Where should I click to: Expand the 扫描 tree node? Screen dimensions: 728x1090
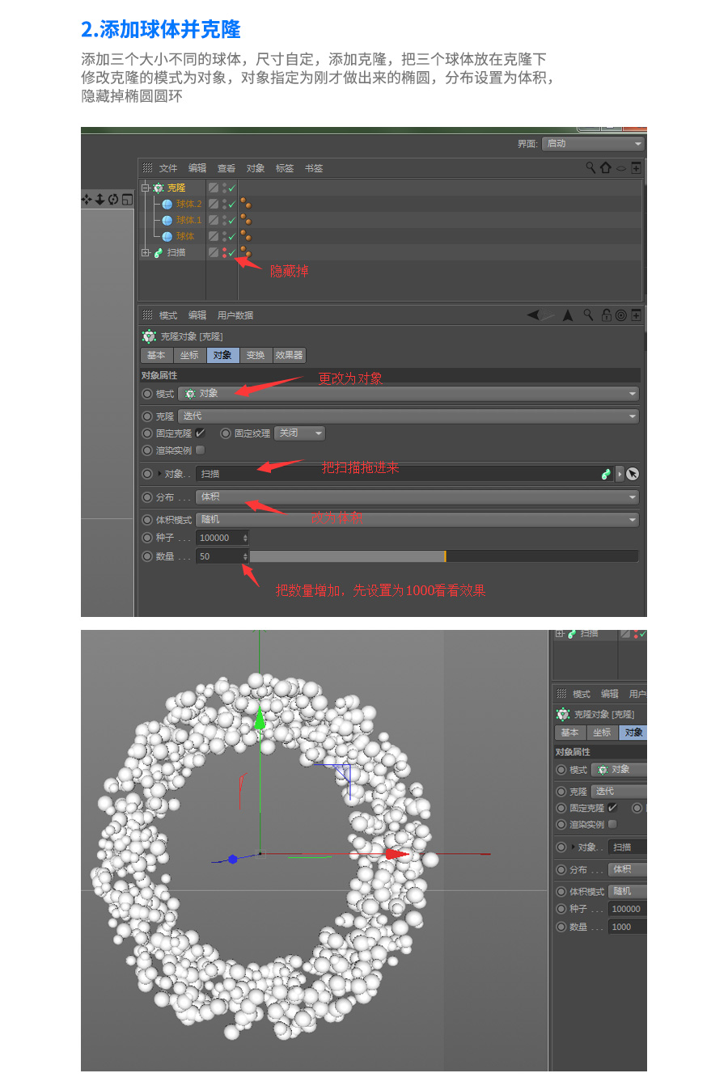146,252
